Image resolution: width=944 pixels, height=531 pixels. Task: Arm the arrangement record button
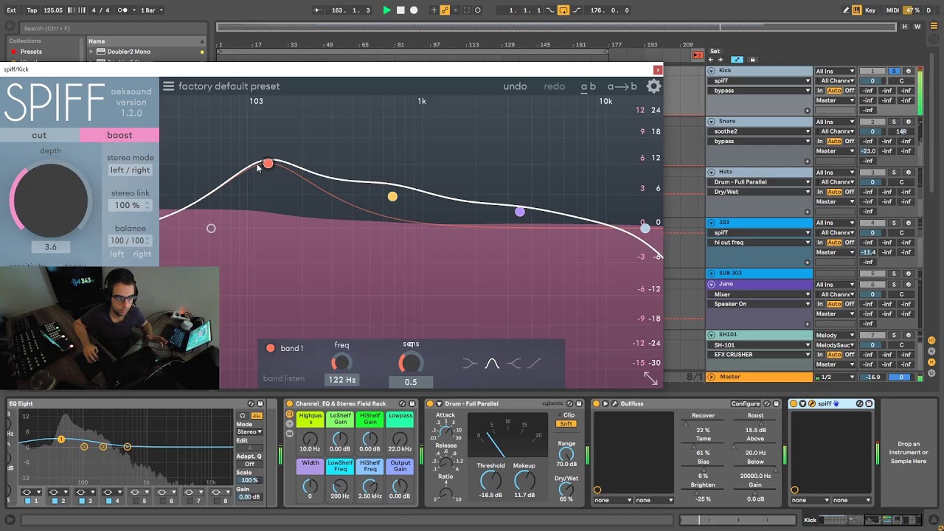(414, 10)
